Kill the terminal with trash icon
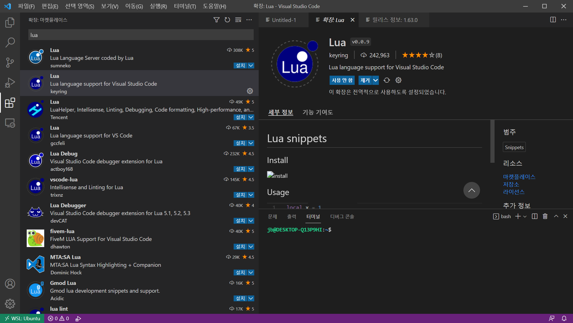The height and width of the screenshot is (323, 573). 545,216
